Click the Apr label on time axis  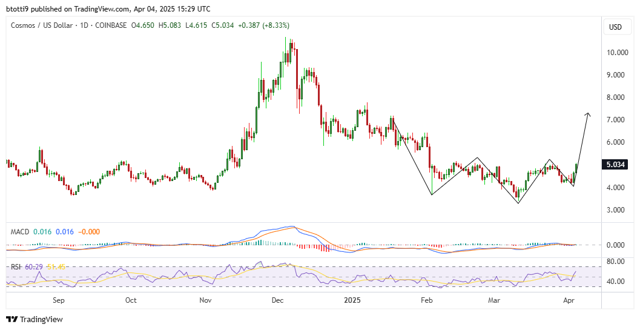[x=569, y=300]
